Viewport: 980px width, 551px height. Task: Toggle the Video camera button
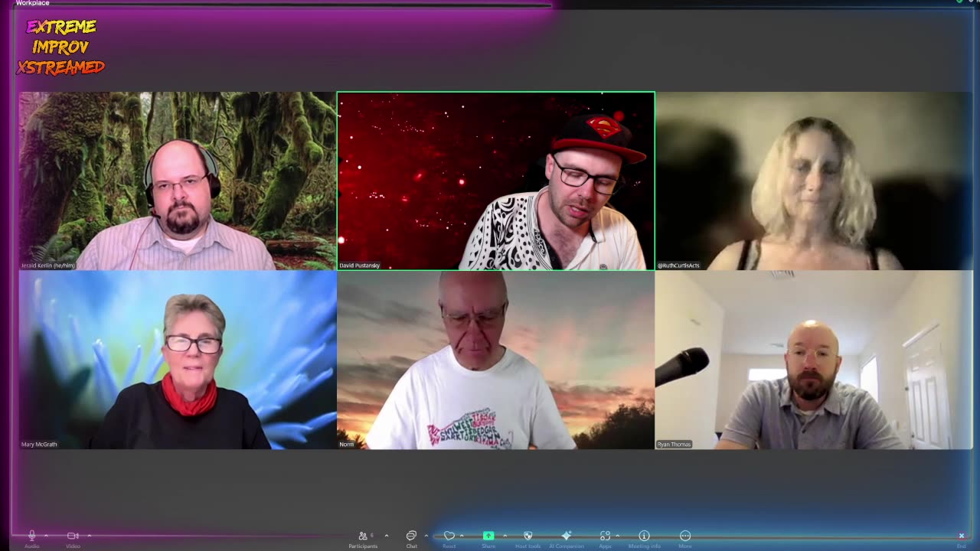tap(73, 539)
